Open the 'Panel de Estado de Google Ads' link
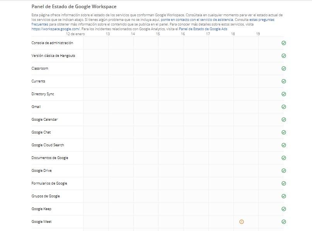Screen dimensions: 312x231 coord(203,29)
